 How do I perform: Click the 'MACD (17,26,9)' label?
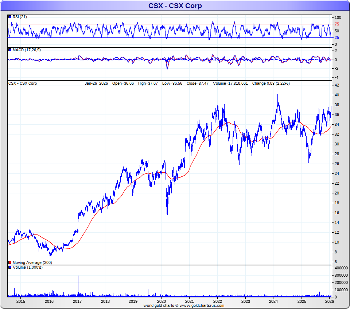click(x=27, y=50)
